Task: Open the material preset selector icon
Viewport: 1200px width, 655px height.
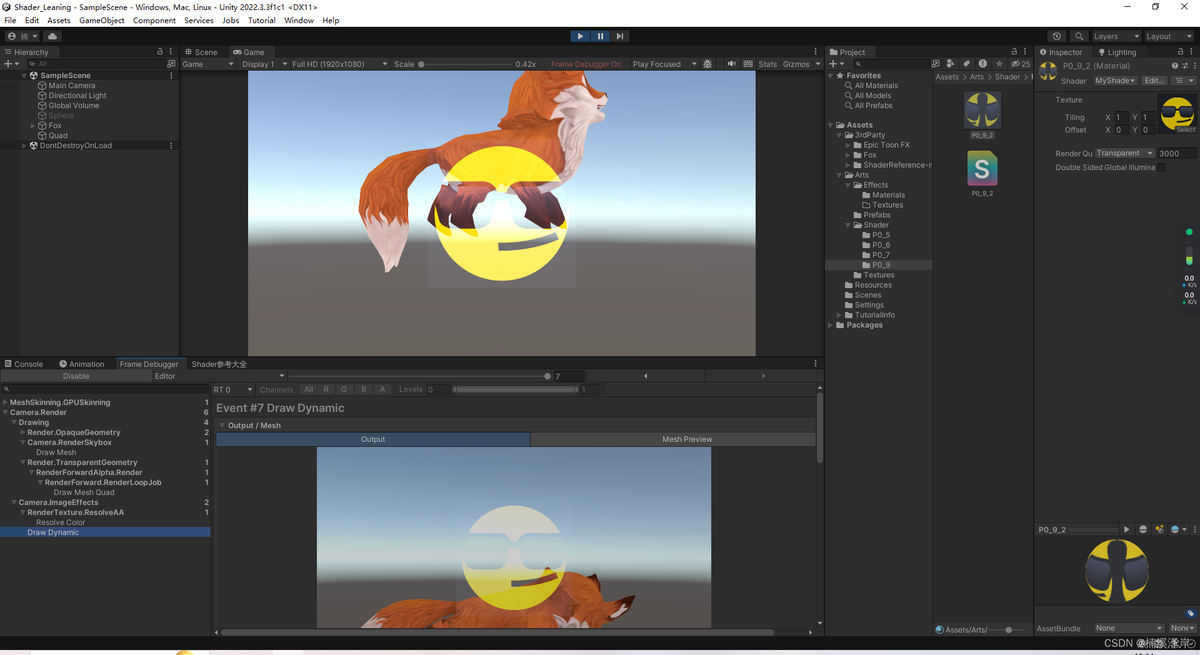Action: click(1185, 66)
